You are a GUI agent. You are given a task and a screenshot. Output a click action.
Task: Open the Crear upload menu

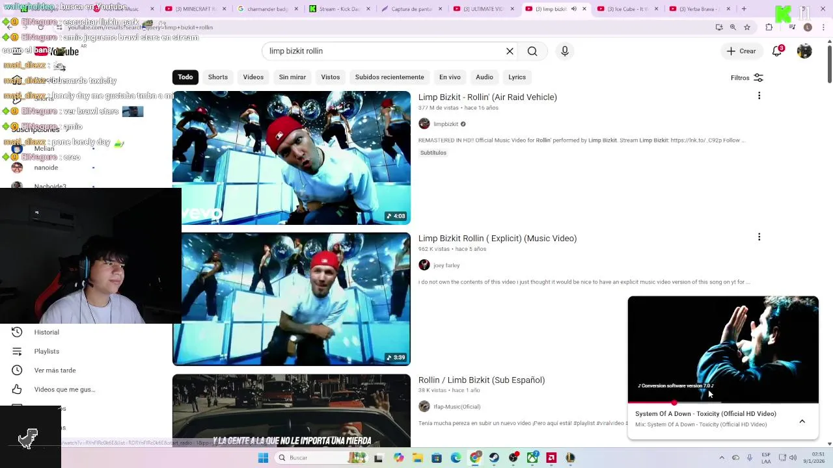coord(741,51)
